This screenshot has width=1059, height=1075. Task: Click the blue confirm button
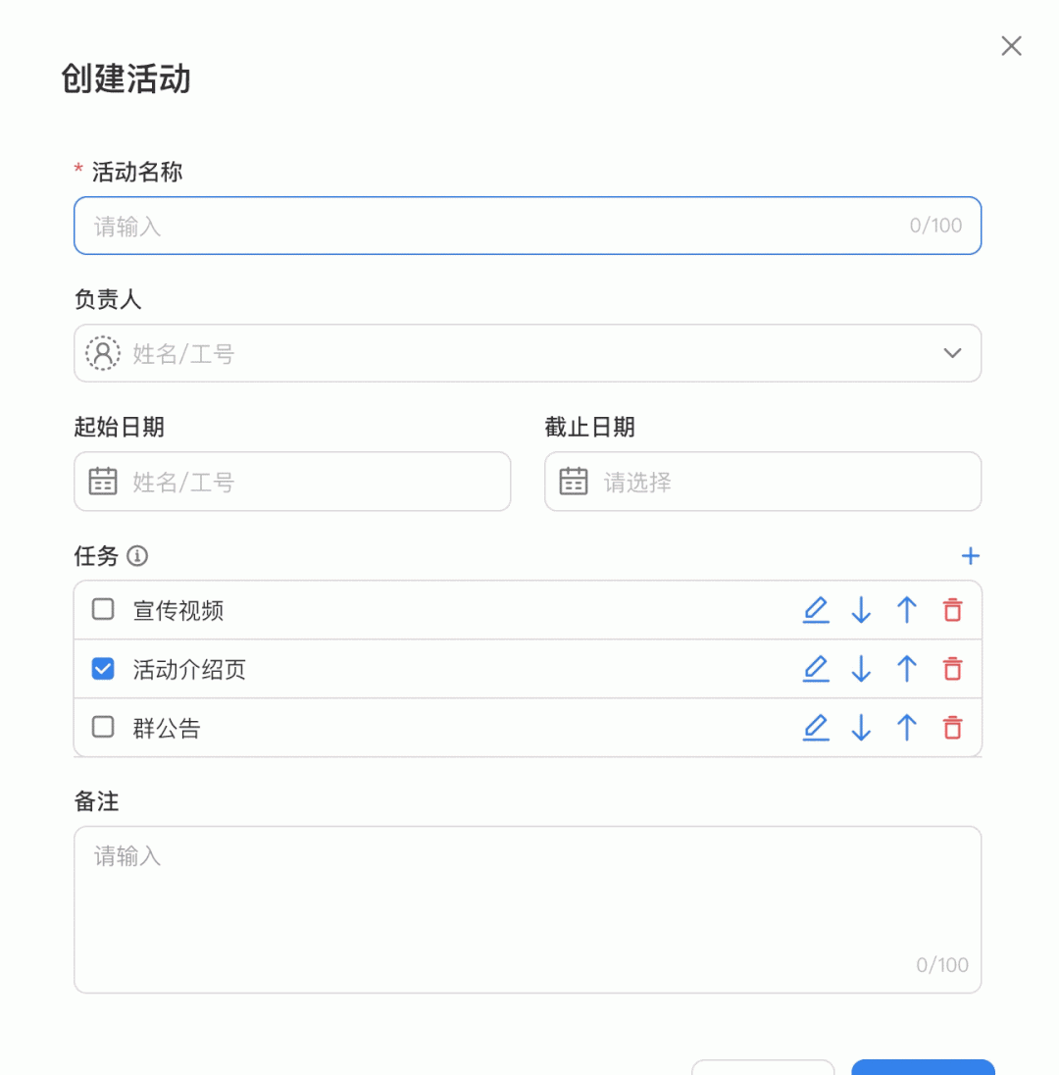point(923,1067)
